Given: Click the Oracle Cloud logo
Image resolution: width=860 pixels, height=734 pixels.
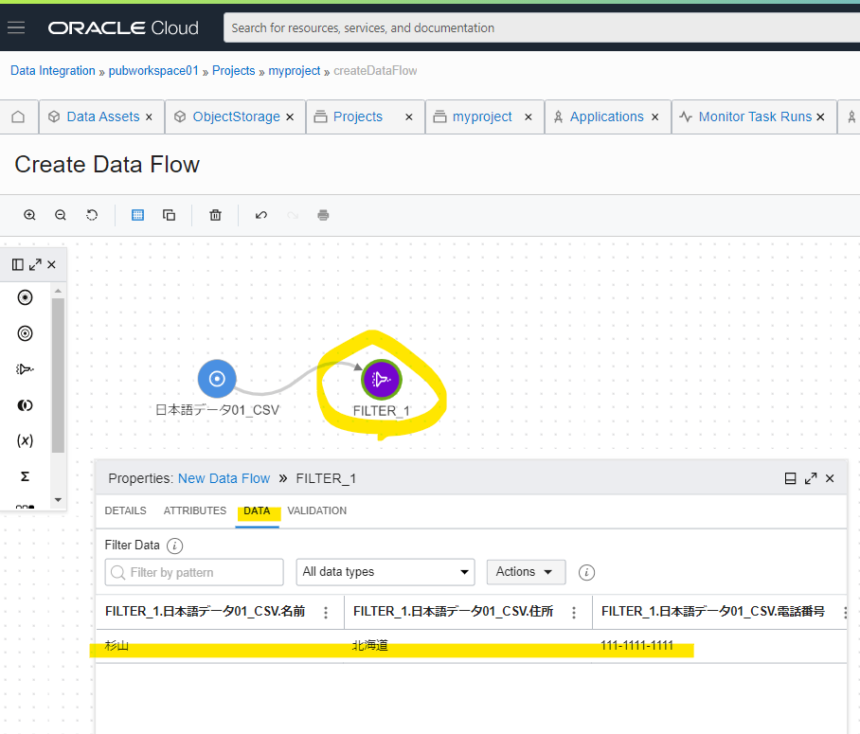Looking at the screenshot, I should [123, 28].
